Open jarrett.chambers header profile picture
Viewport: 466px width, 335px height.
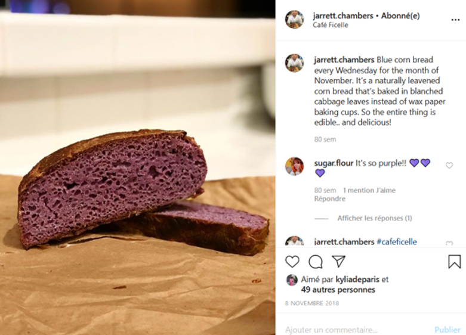[294, 19]
